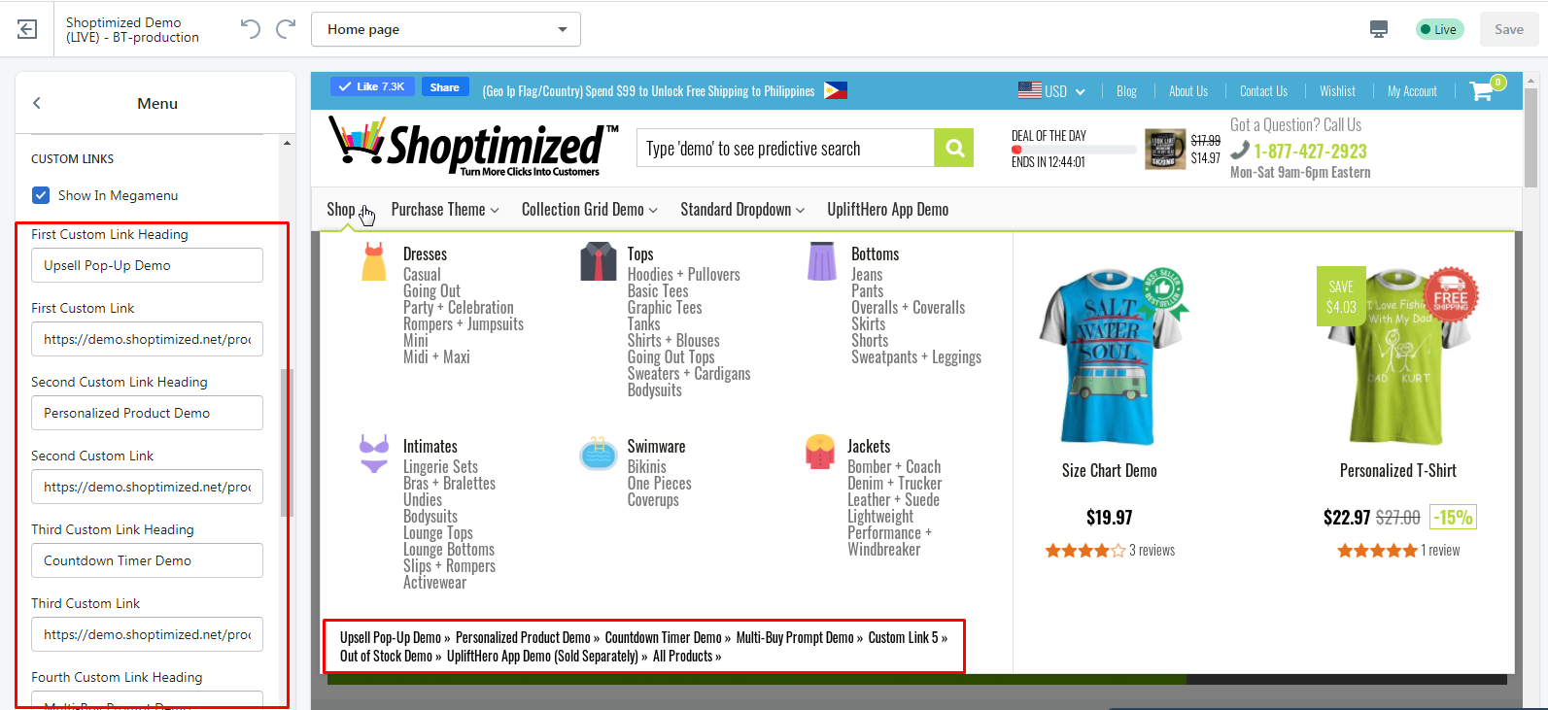The width and height of the screenshot is (1548, 710).
Task: Open the Wishlist link
Action: click(x=1337, y=90)
